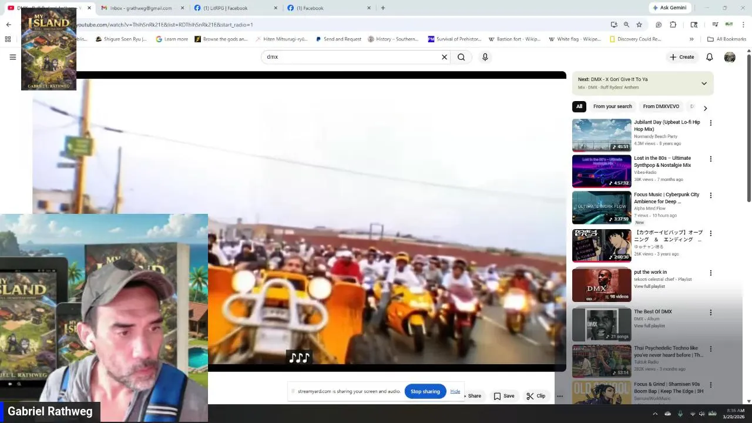
Task: Open the Learn more Google bookmark
Action: [172, 39]
